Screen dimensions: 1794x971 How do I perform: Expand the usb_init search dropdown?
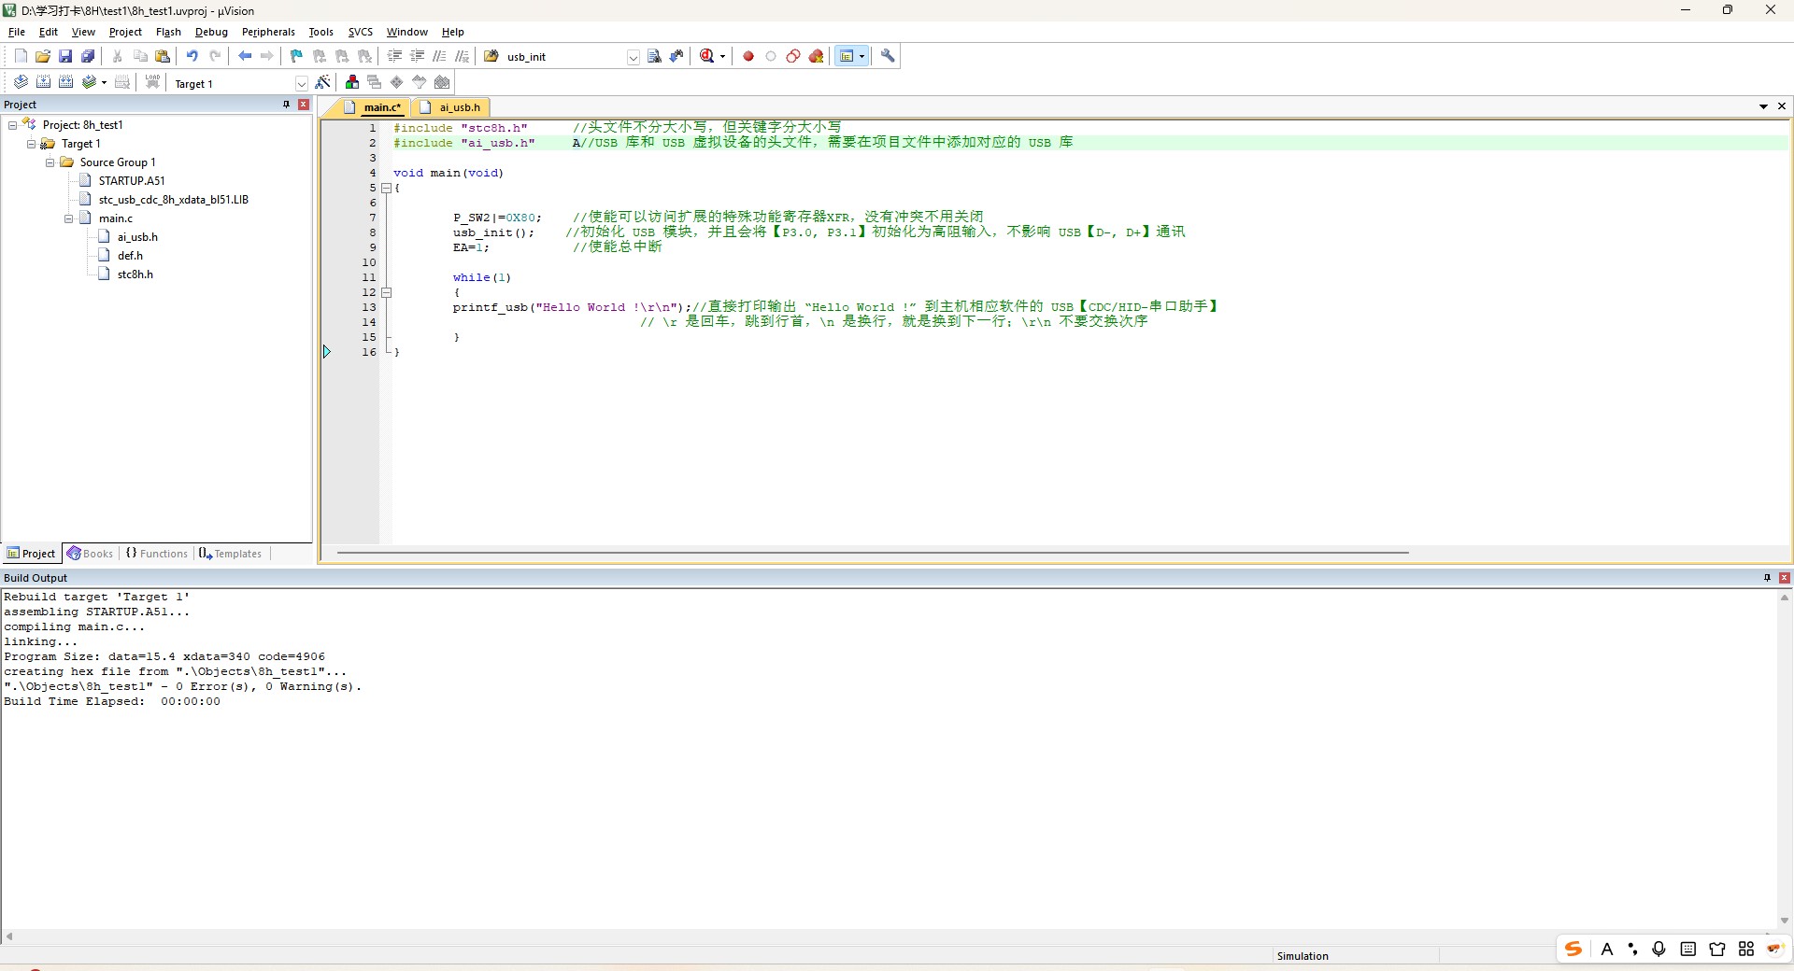[x=633, y=57]
